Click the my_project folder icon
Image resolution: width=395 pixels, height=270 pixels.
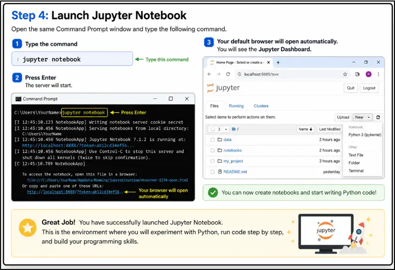220,161
